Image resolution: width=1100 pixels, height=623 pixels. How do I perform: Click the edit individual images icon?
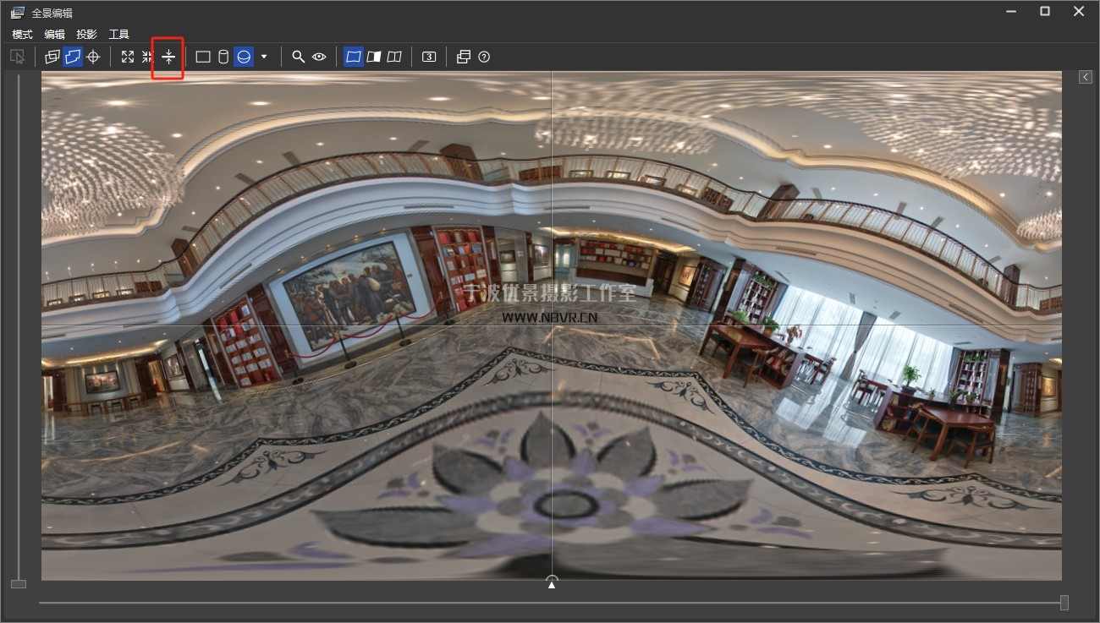coord(52,57)
